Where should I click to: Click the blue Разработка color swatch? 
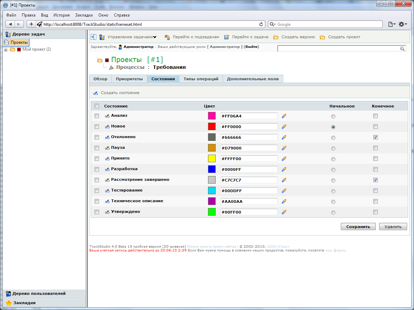212,169
